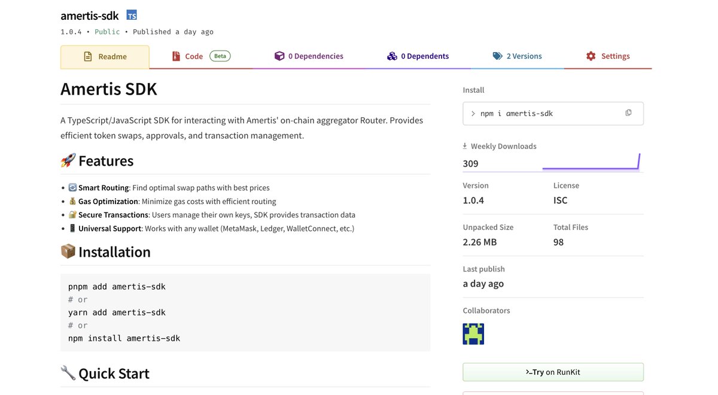Click the Quick Start heading
This screenshot has width=718, height=395.
(x=114, y=373)
